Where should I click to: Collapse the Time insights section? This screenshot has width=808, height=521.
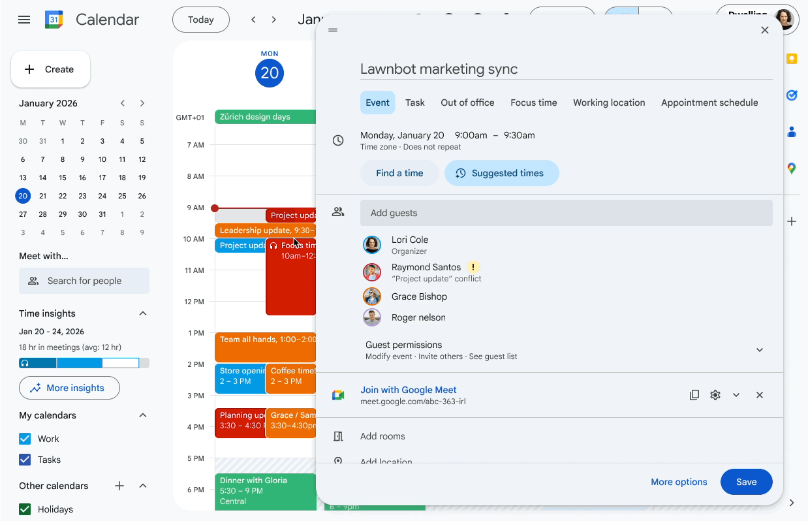(143, 313)
